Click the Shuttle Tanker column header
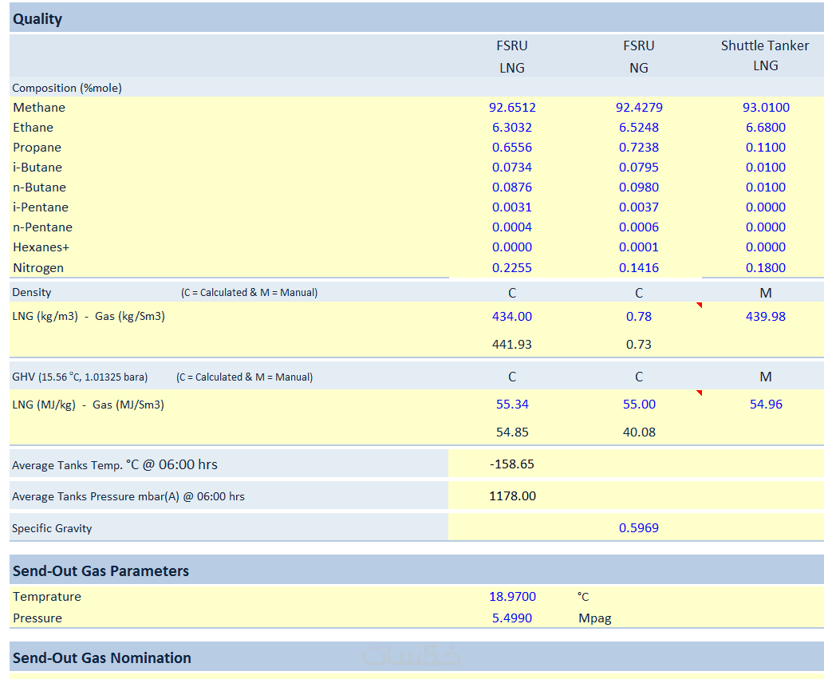This screenshot has width=824, height=679. 765,55
